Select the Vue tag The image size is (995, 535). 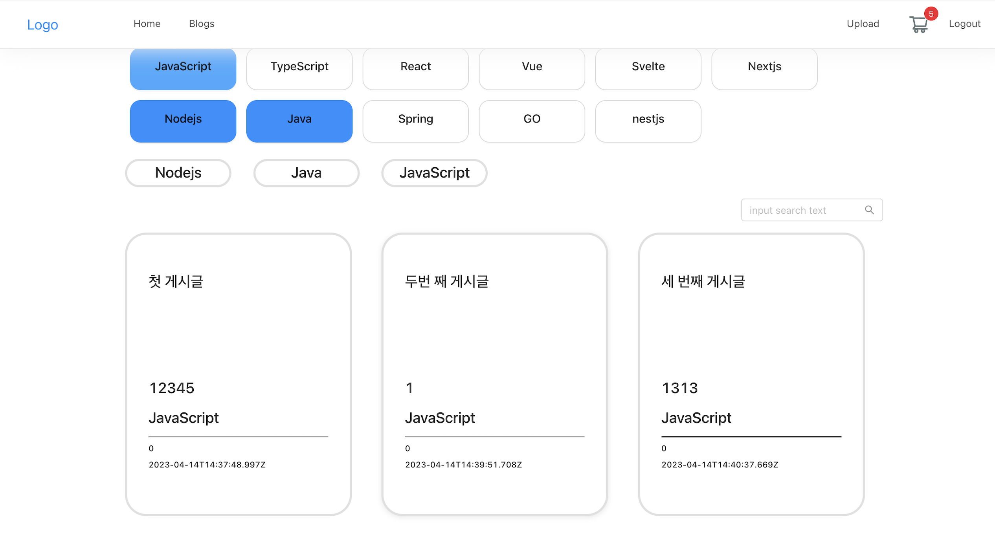(532, 66)
